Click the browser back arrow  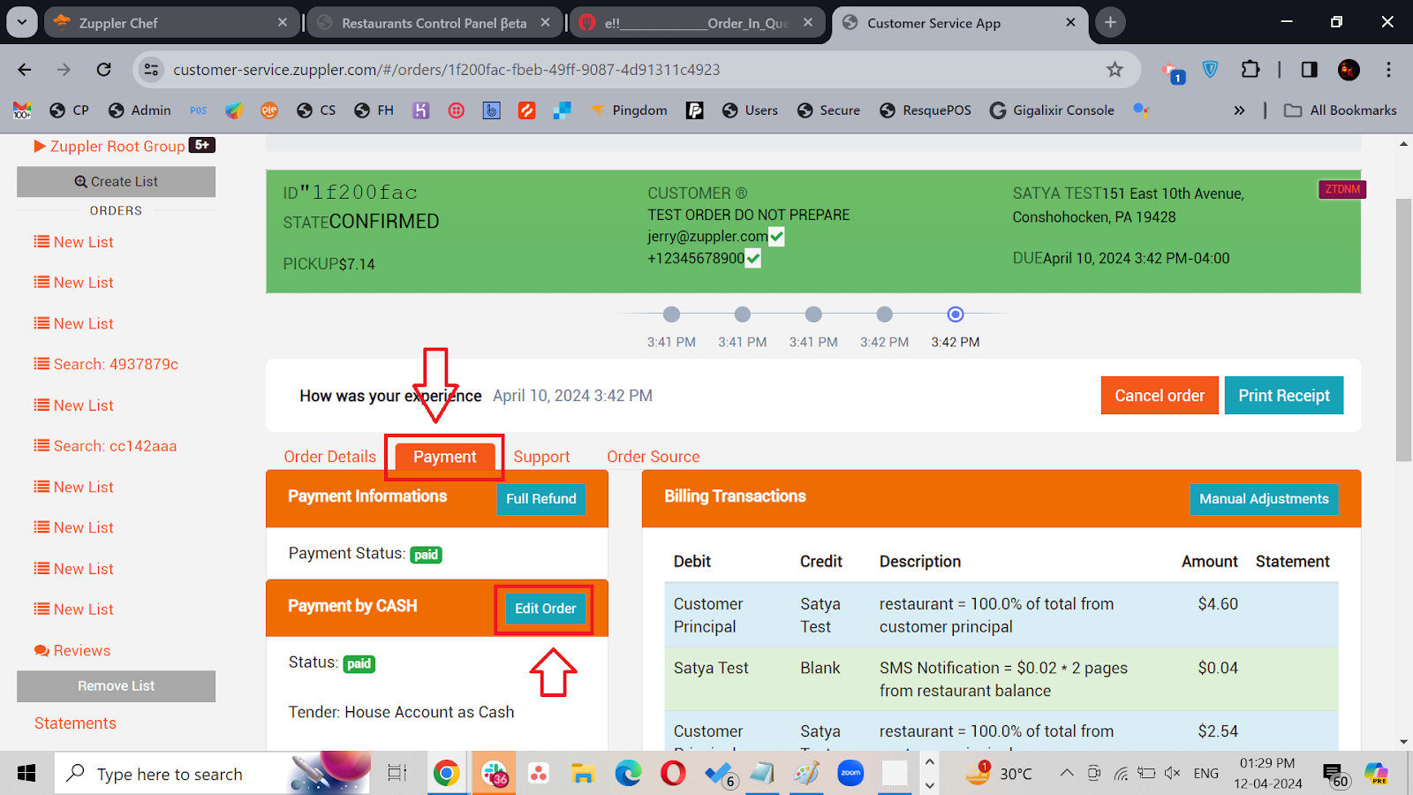tap(25, 70)
